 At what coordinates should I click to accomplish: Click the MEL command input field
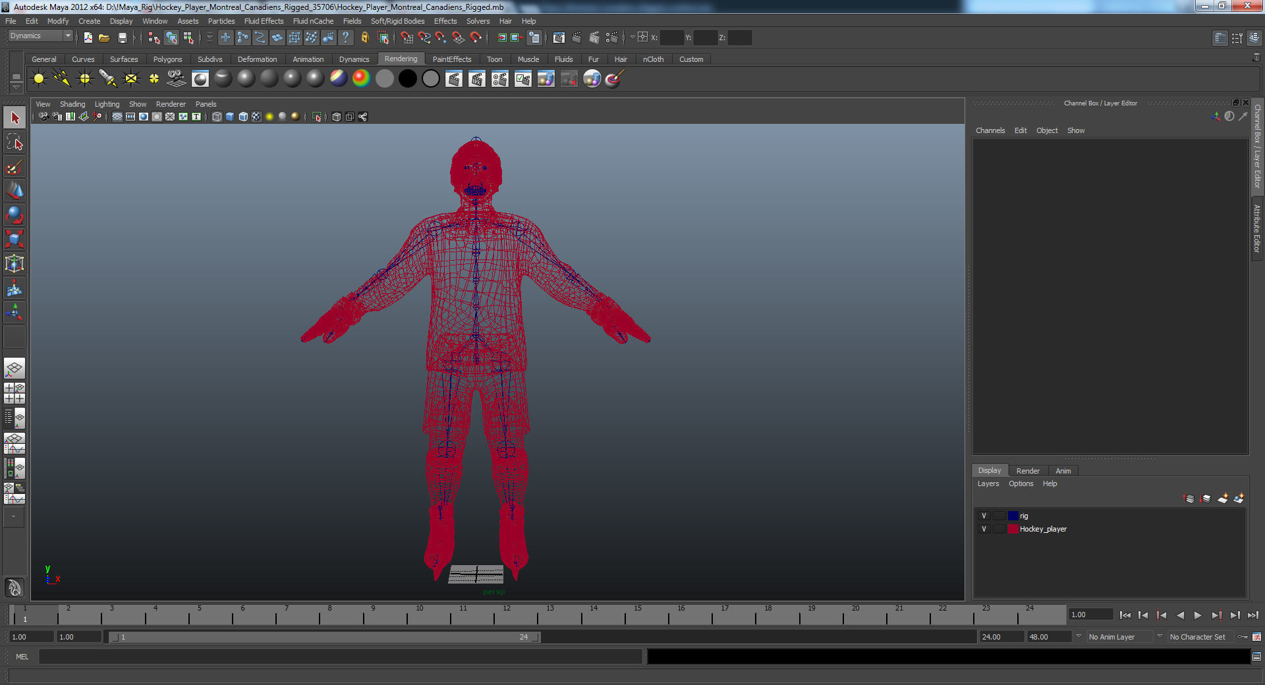coord(340,657)
